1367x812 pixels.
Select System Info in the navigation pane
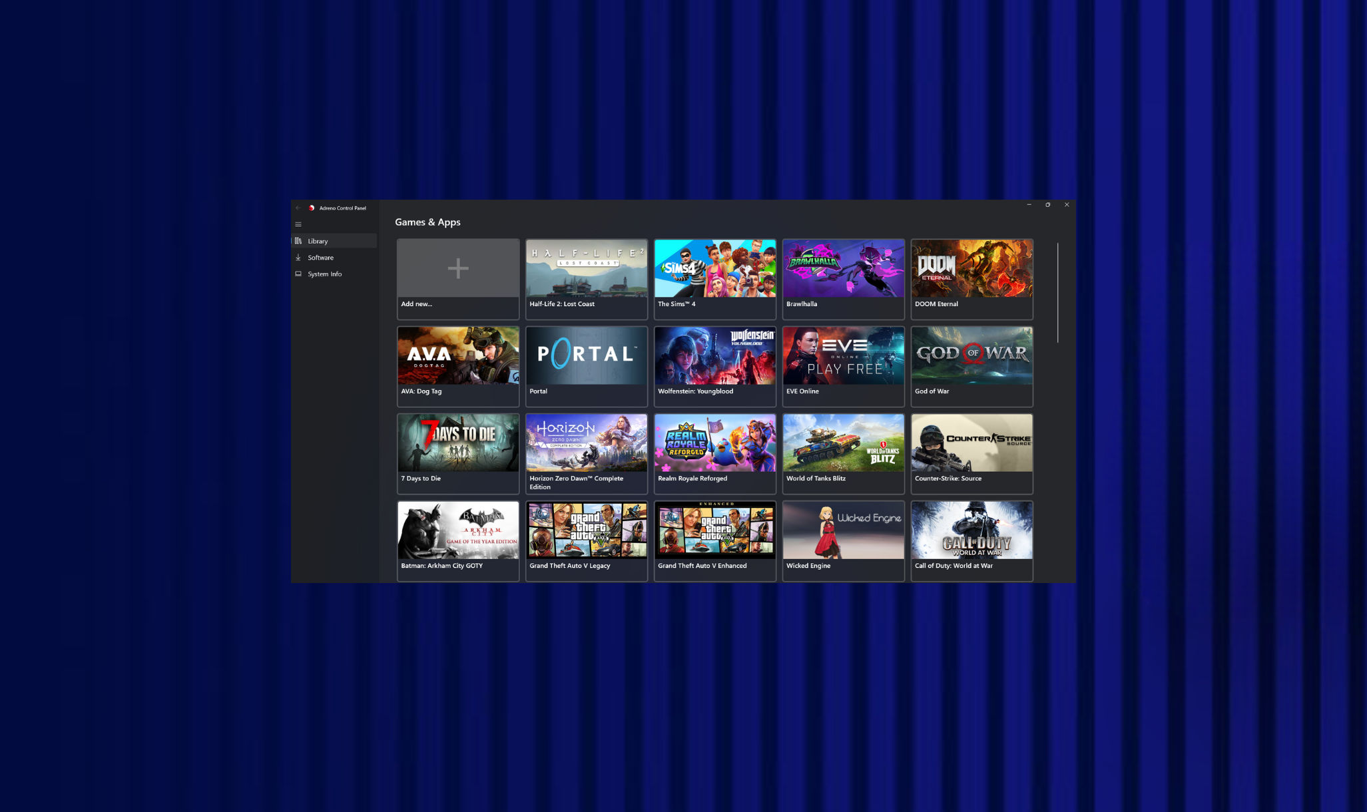[324, 274]
